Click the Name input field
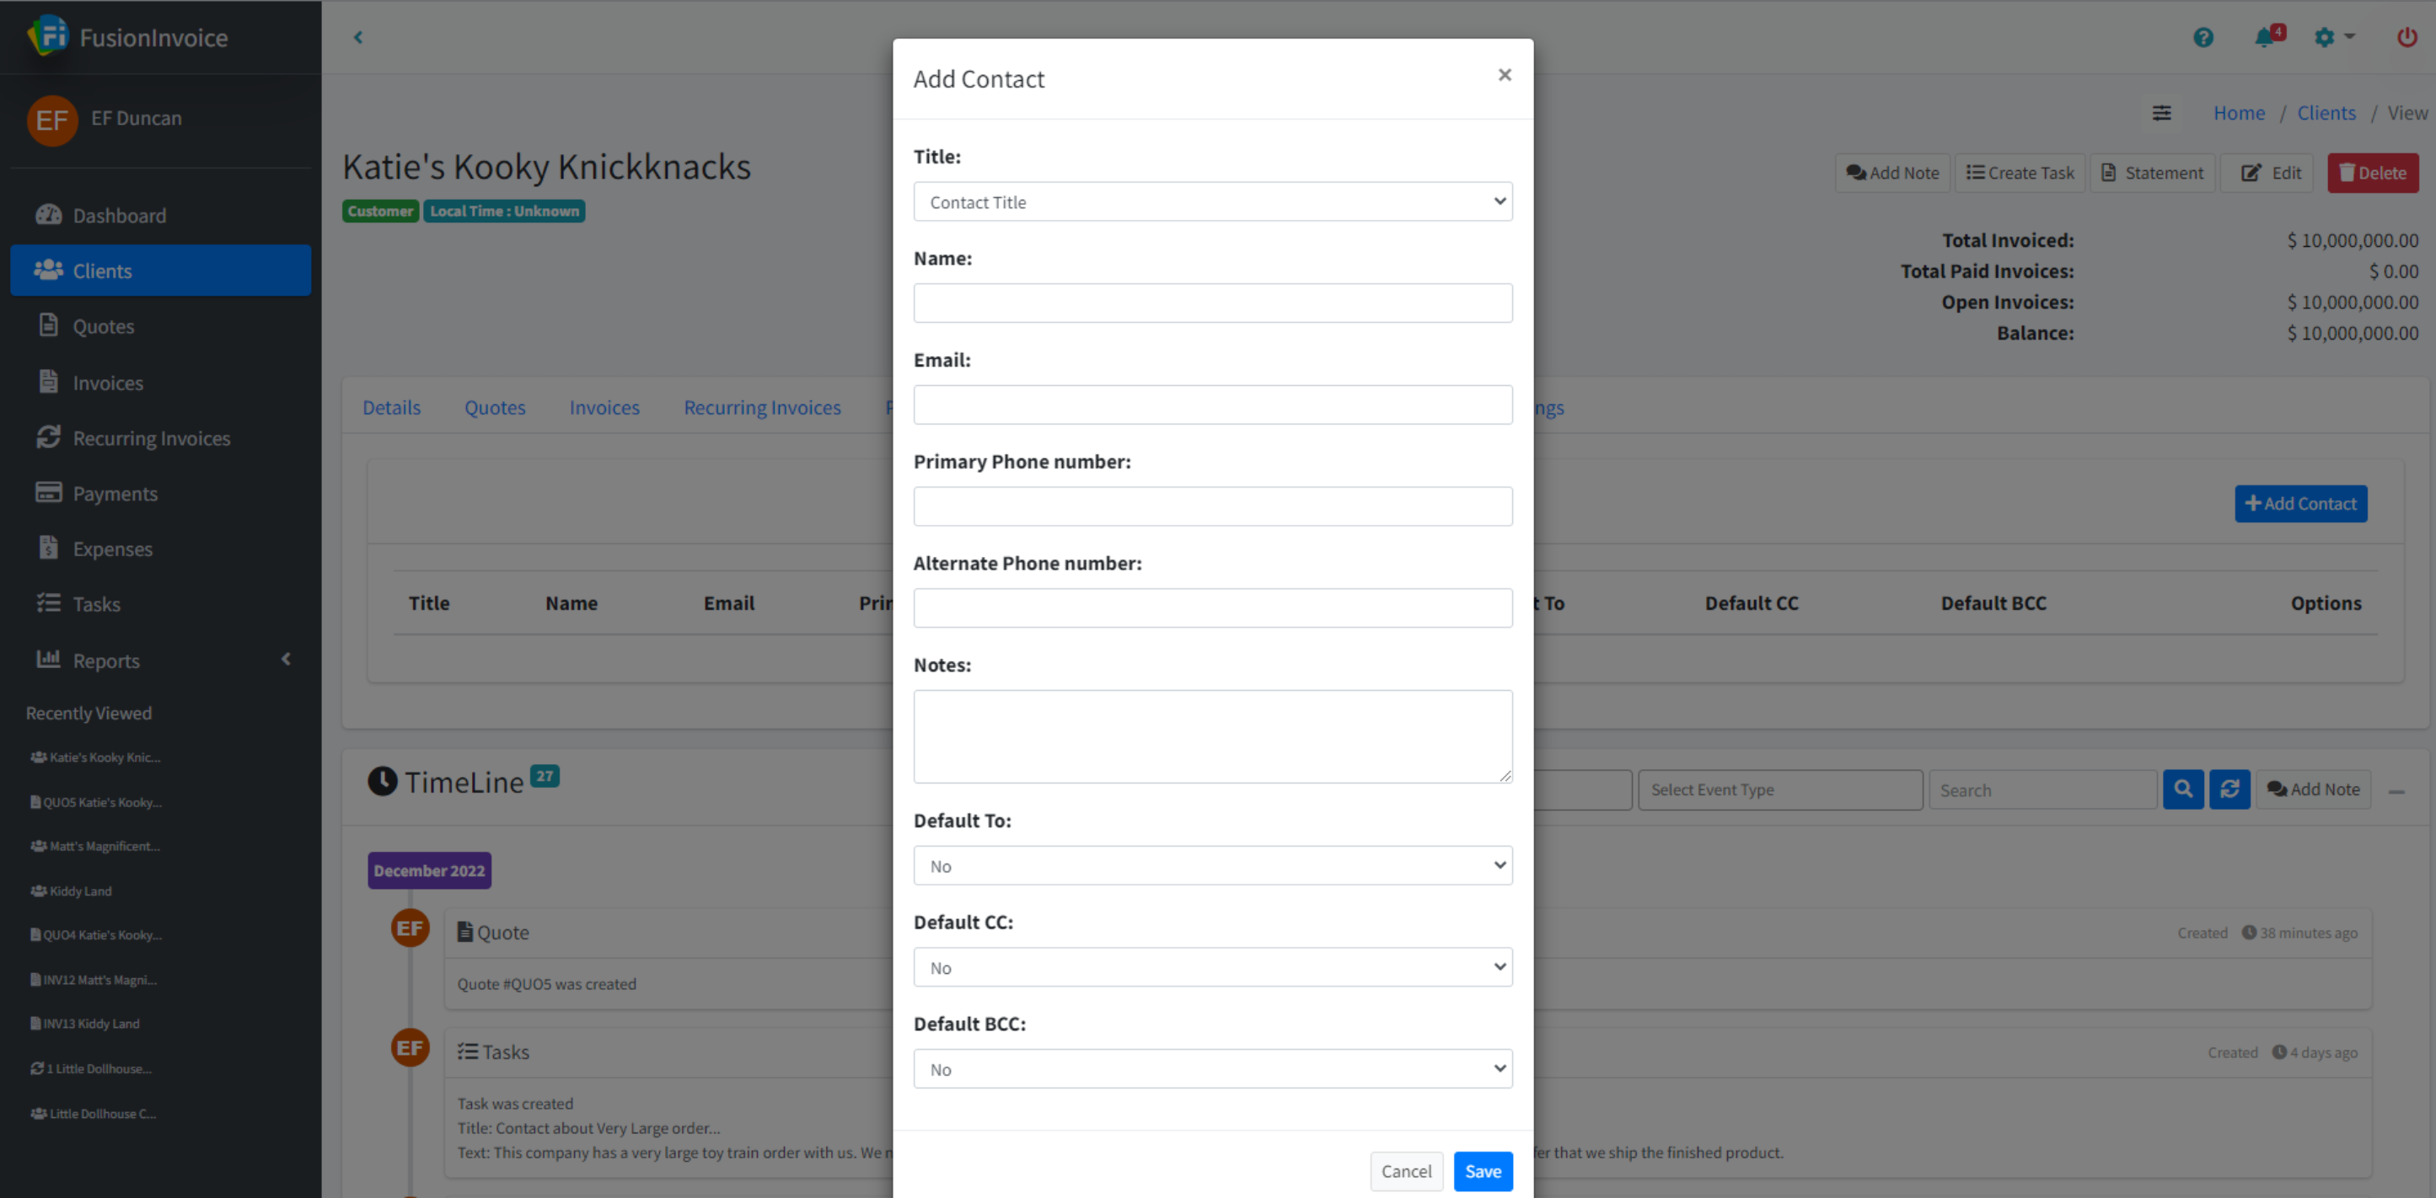The width and height of the screenshot is (2436, 1198). (x=1212, y=303)
